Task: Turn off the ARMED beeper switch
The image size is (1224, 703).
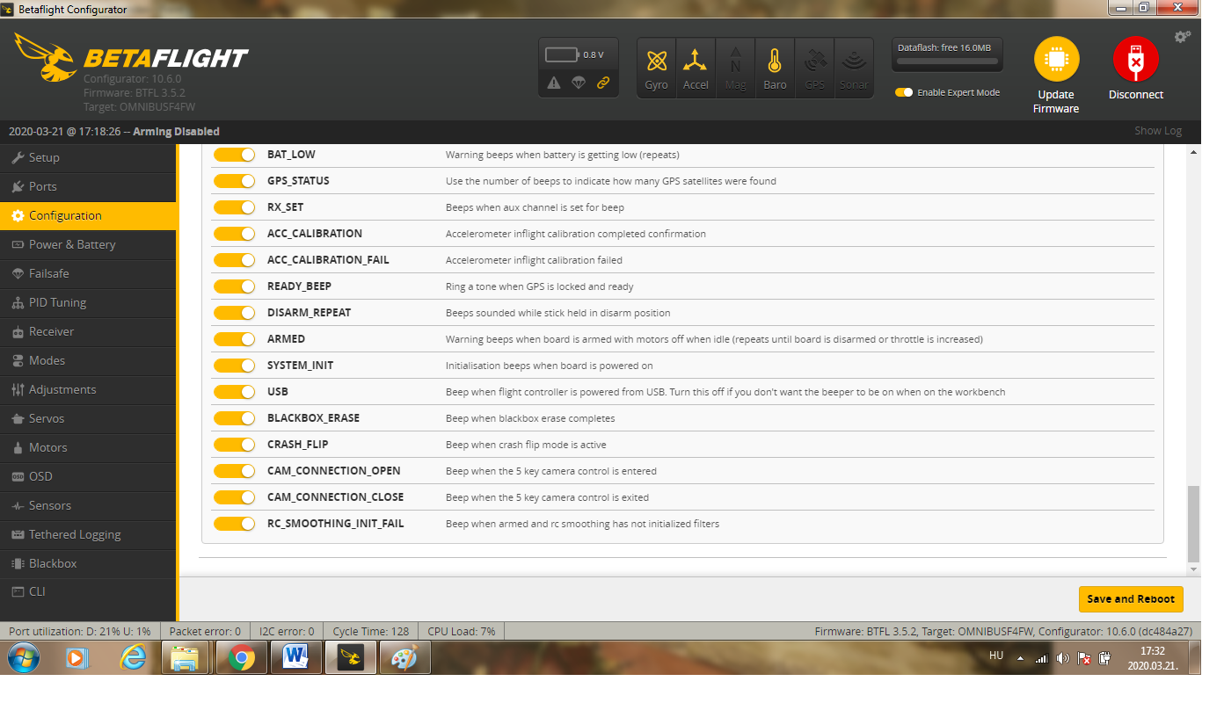Action: 234,339
